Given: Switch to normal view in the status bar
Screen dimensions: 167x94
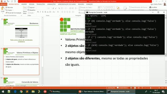Looking at the screenshot, I should (131, 88).
